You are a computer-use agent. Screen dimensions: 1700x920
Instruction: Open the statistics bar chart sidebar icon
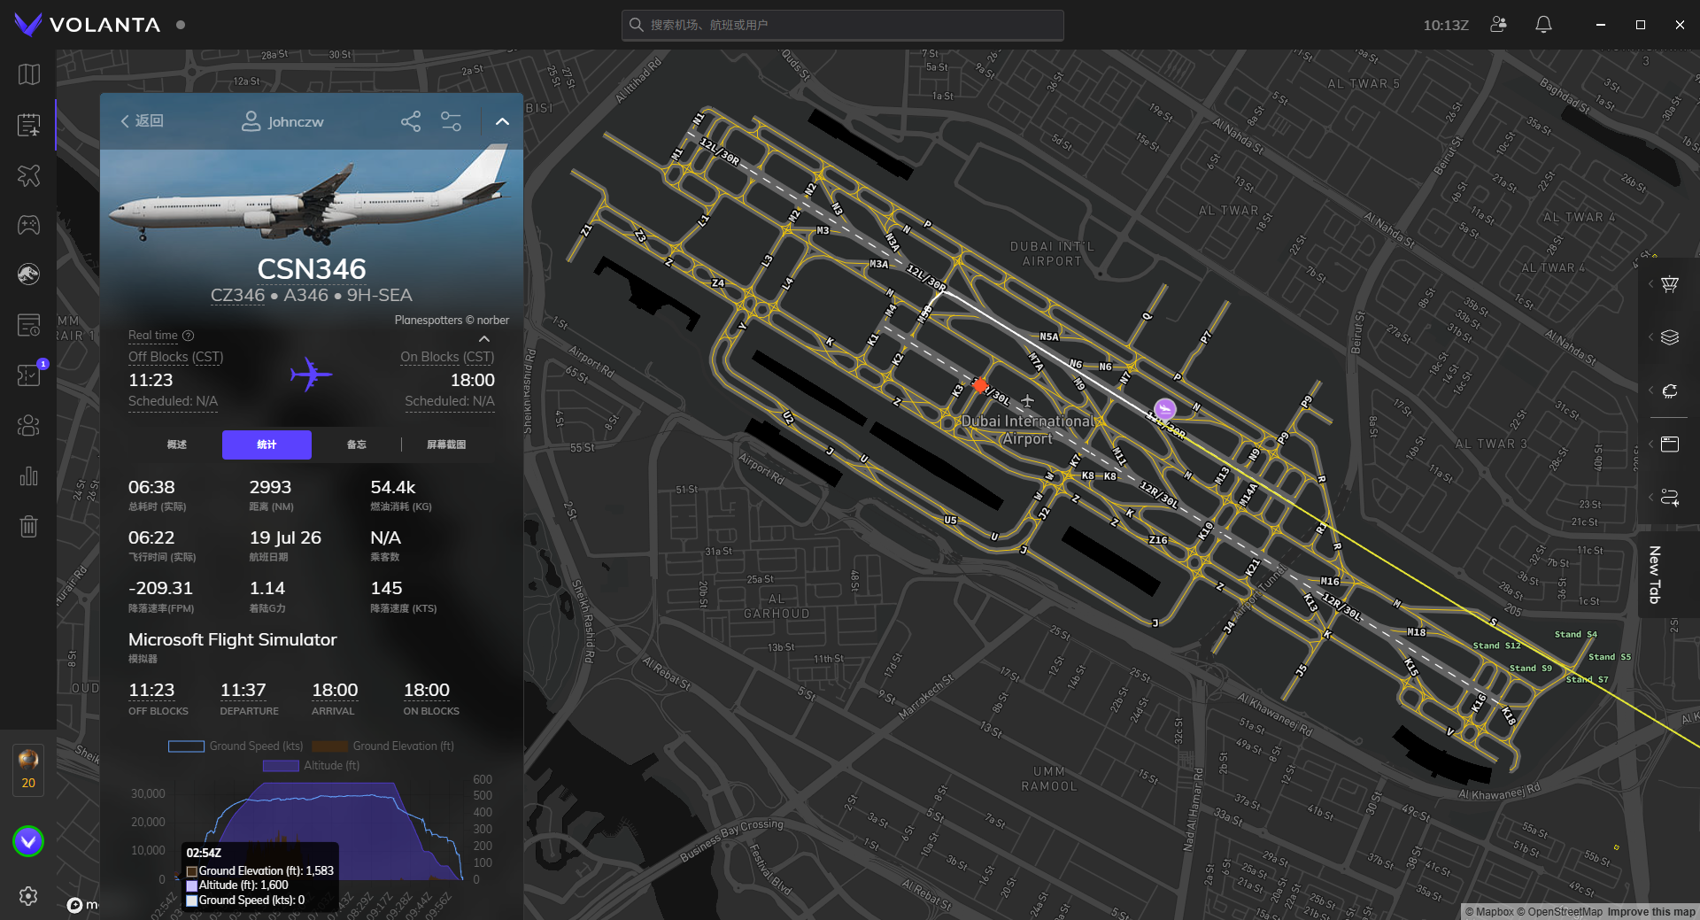[28, 476]
